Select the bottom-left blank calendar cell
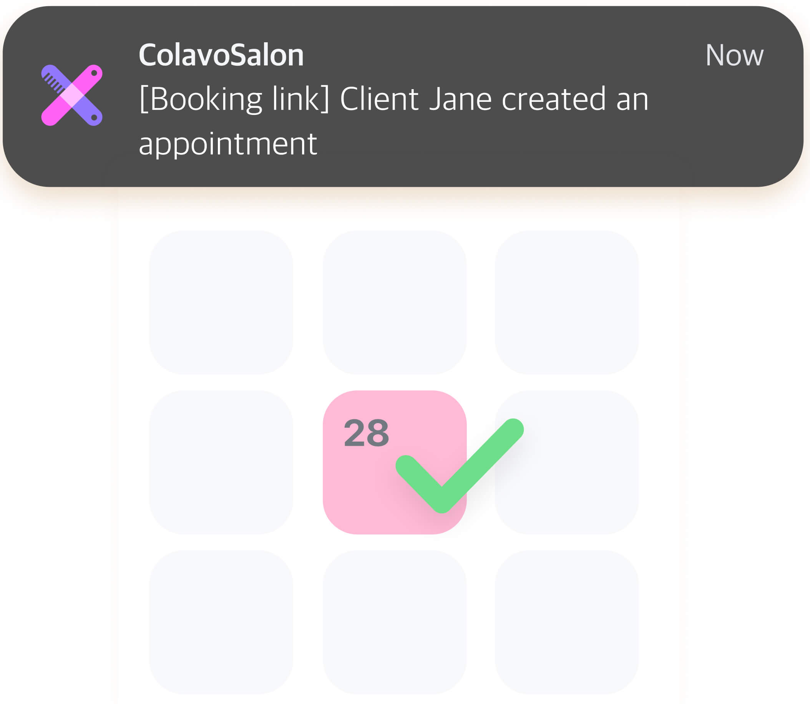 coord(221,622)
